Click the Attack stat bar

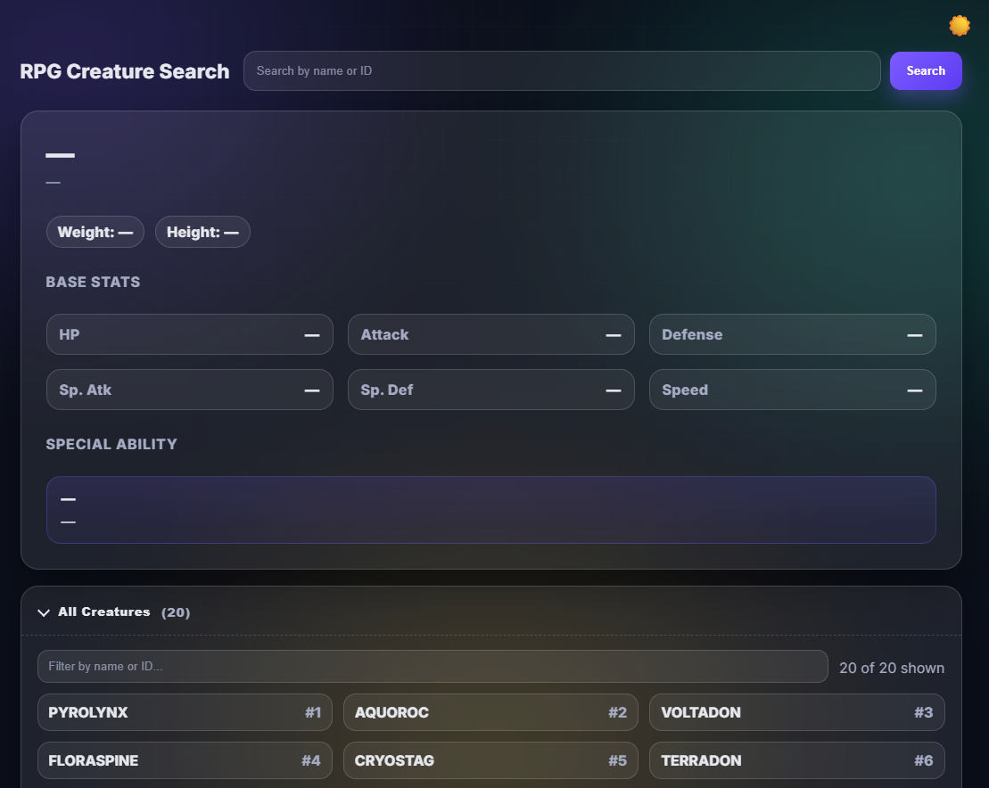tap(490, 334)
